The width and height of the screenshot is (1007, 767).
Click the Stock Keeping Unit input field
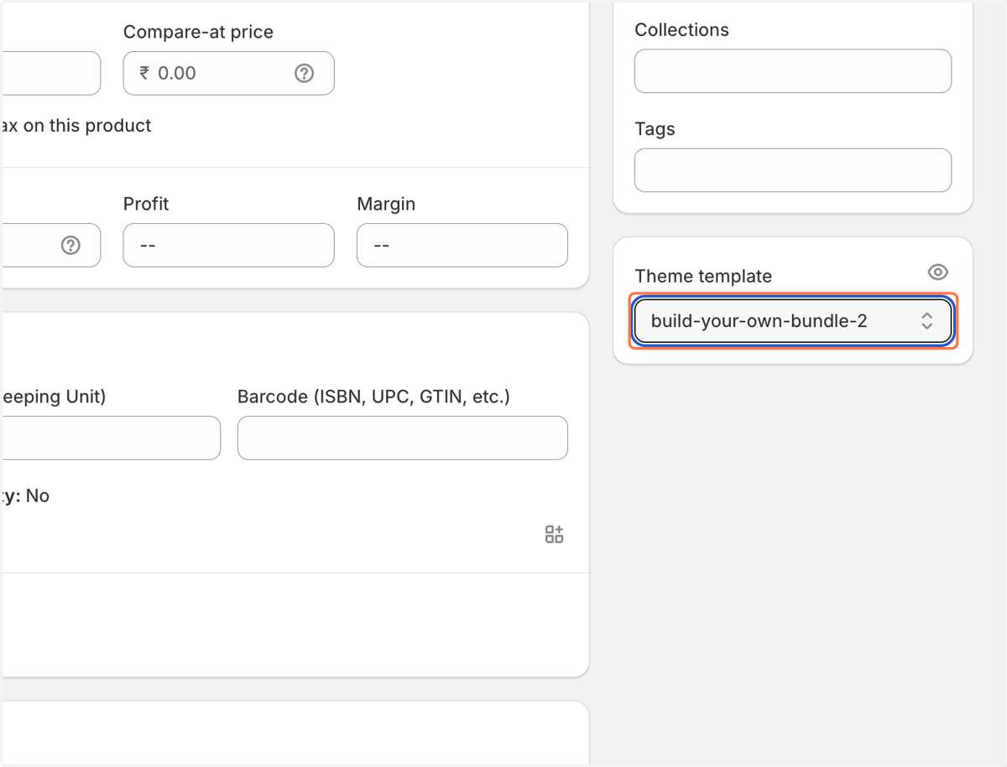(110, 438)
